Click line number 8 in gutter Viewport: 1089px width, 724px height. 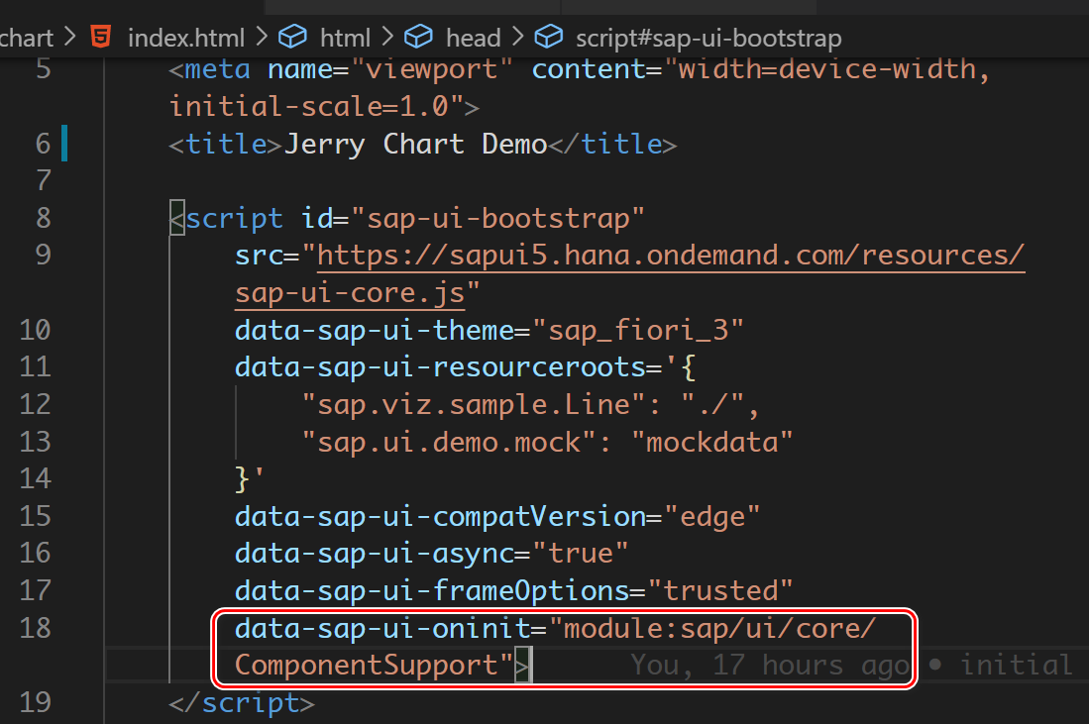point(43,218)
